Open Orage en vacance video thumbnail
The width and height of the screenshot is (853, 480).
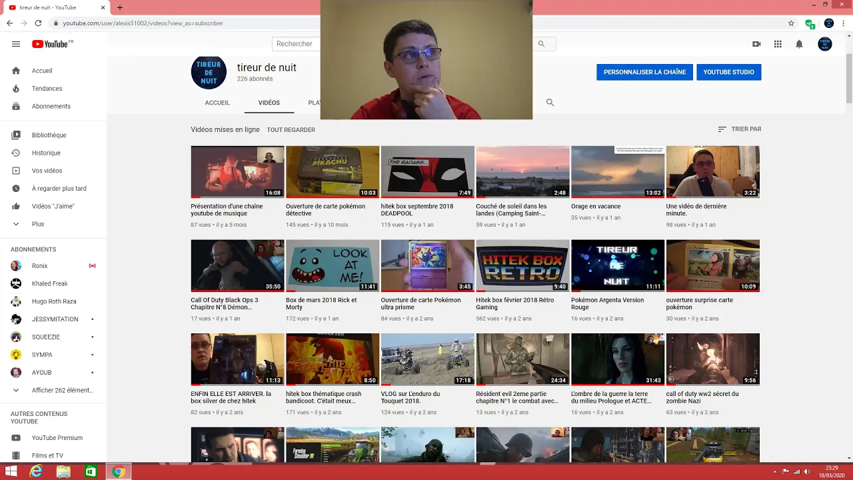click(x=618, y=172)
